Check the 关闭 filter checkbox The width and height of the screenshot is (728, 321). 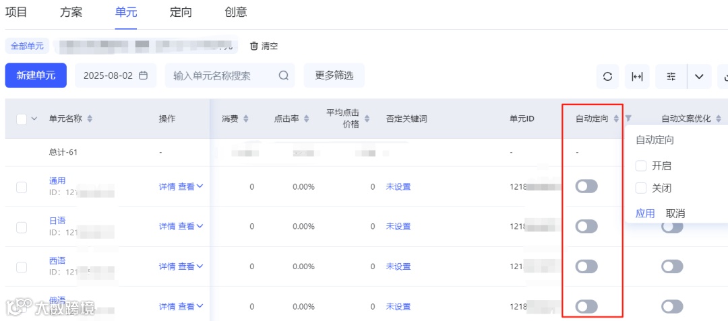point(640,188)
